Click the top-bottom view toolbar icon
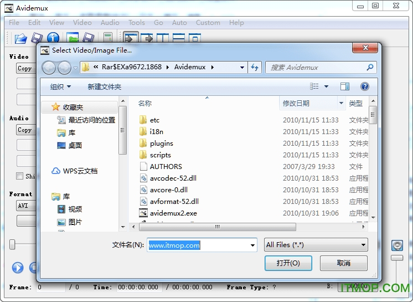This screenshot has width=413, height=302. pos(179,38)
